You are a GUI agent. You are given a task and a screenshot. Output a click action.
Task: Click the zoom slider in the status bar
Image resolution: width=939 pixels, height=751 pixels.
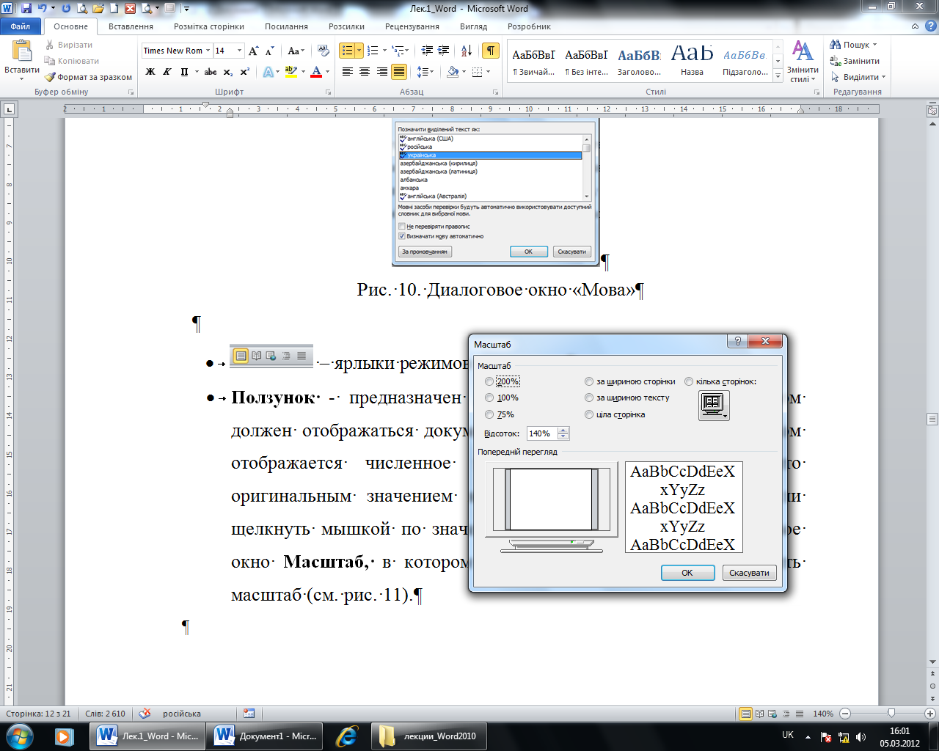tap(891, 714)
